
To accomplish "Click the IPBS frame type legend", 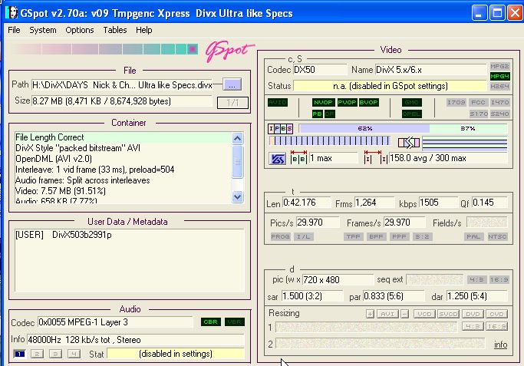I will tap(280, 128).
